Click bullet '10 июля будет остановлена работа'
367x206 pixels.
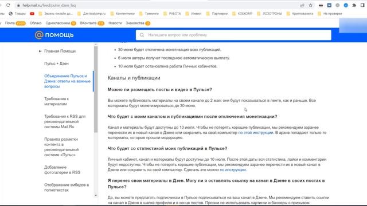(167, 66)
